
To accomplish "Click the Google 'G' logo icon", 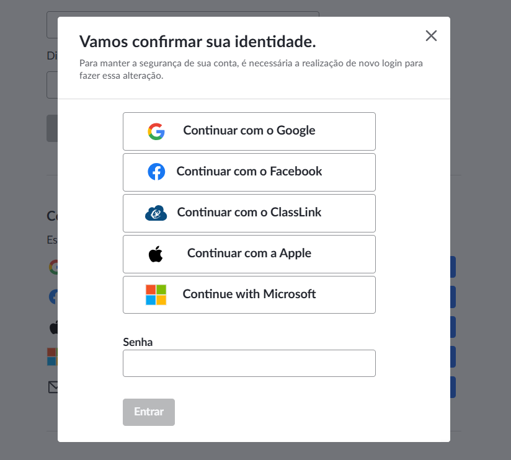I will 156,131.
